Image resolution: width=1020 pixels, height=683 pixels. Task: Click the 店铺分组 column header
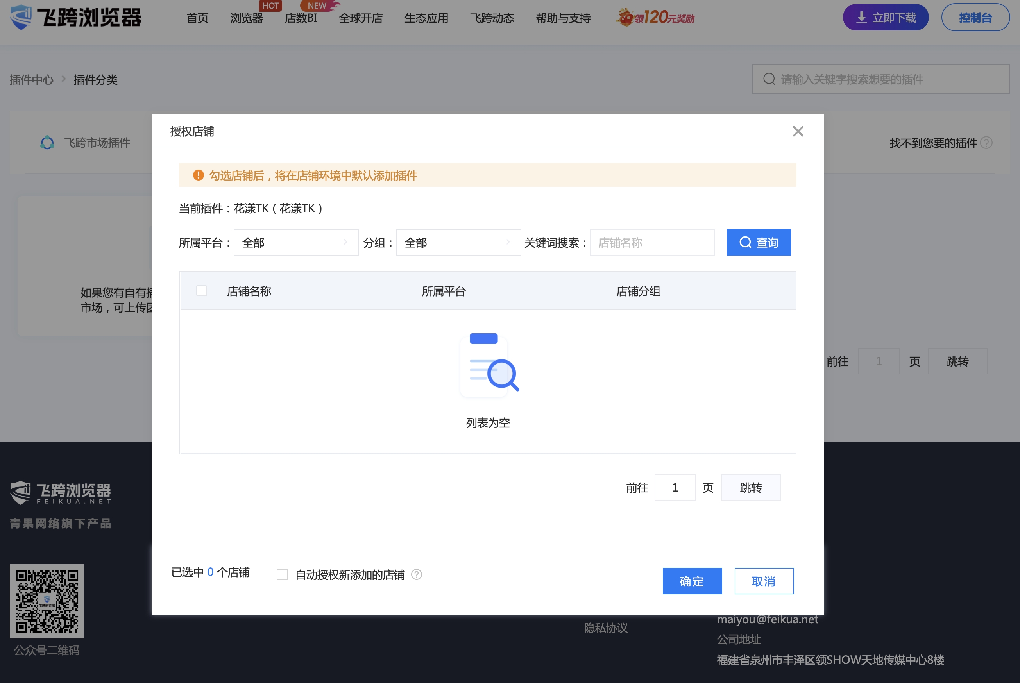pyautogui.click(x=638, y=291)
